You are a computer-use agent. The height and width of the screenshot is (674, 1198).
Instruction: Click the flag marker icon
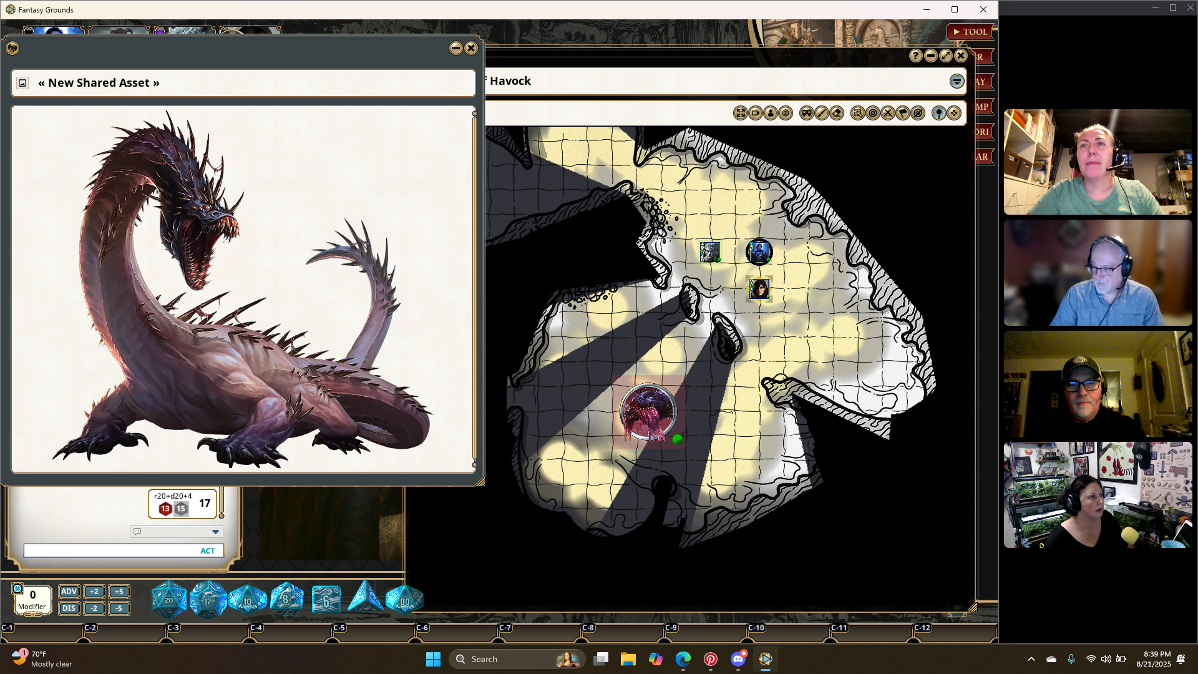(x=903, y=113)
